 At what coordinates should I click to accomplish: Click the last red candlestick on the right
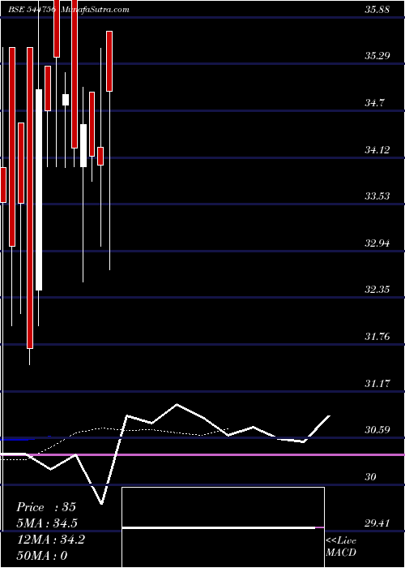pyautogui.click(x=109, y=61)
